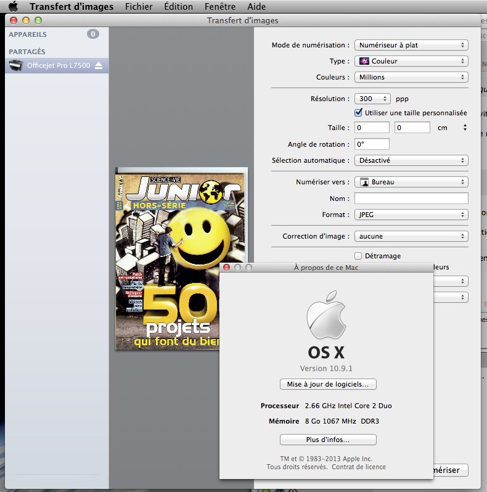Change the Numériser vers Bureau destination
The height and width of the screenshot is (492, 487).
click(411, 182)
